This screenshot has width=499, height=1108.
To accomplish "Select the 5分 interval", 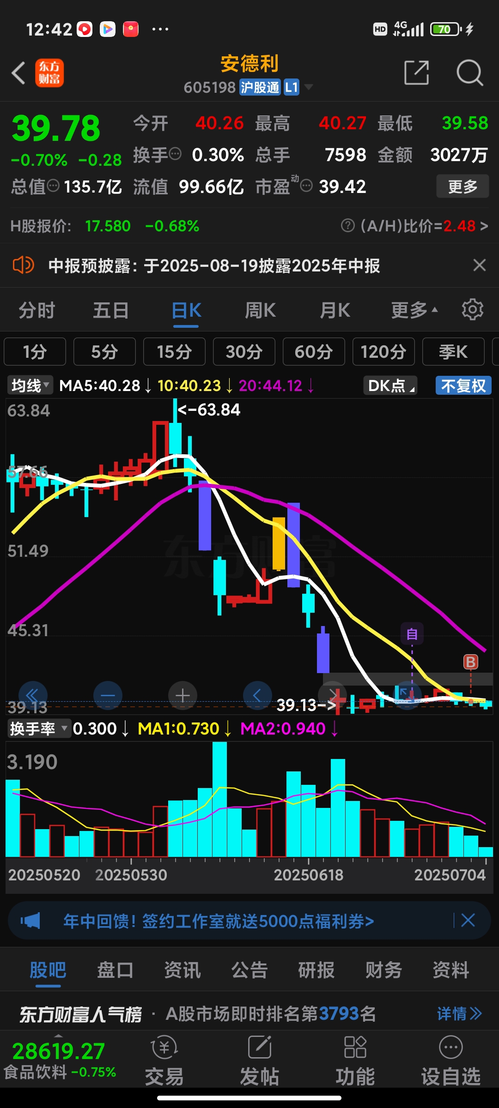I will coord(104,352).
